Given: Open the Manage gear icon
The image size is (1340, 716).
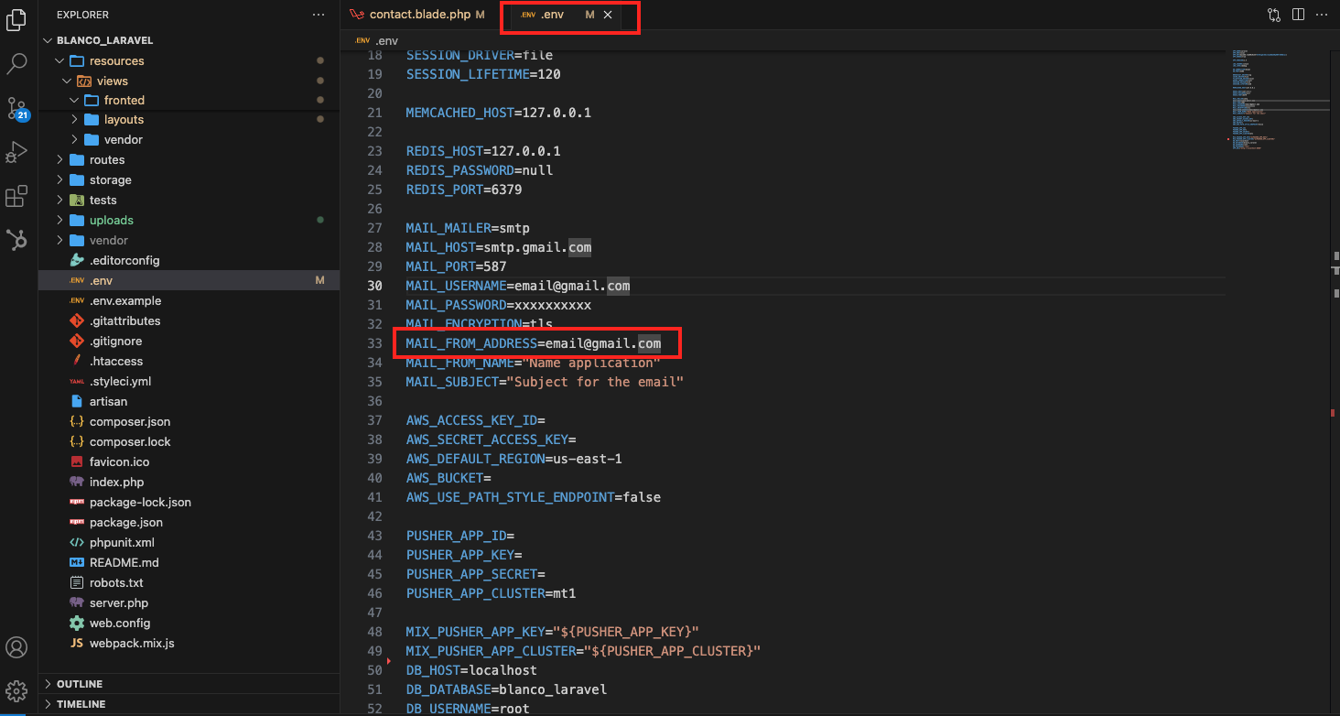Looking at the screenshot, I should 16,690.
